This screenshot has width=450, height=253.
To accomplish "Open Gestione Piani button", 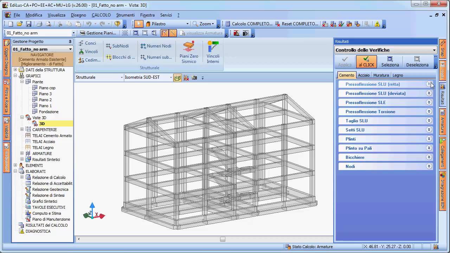I will coord(98,33).
